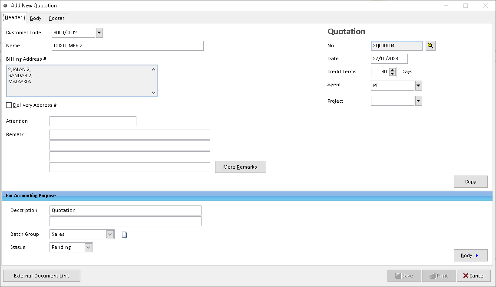Open the Agent dropdown
Screen dimensions: 496x287
pyautogui.click(x=418, y=85)
